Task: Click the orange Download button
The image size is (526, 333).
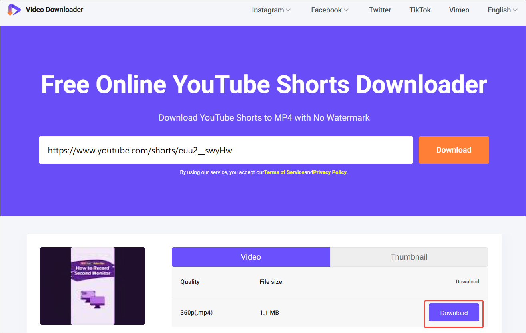Action: 454,150
